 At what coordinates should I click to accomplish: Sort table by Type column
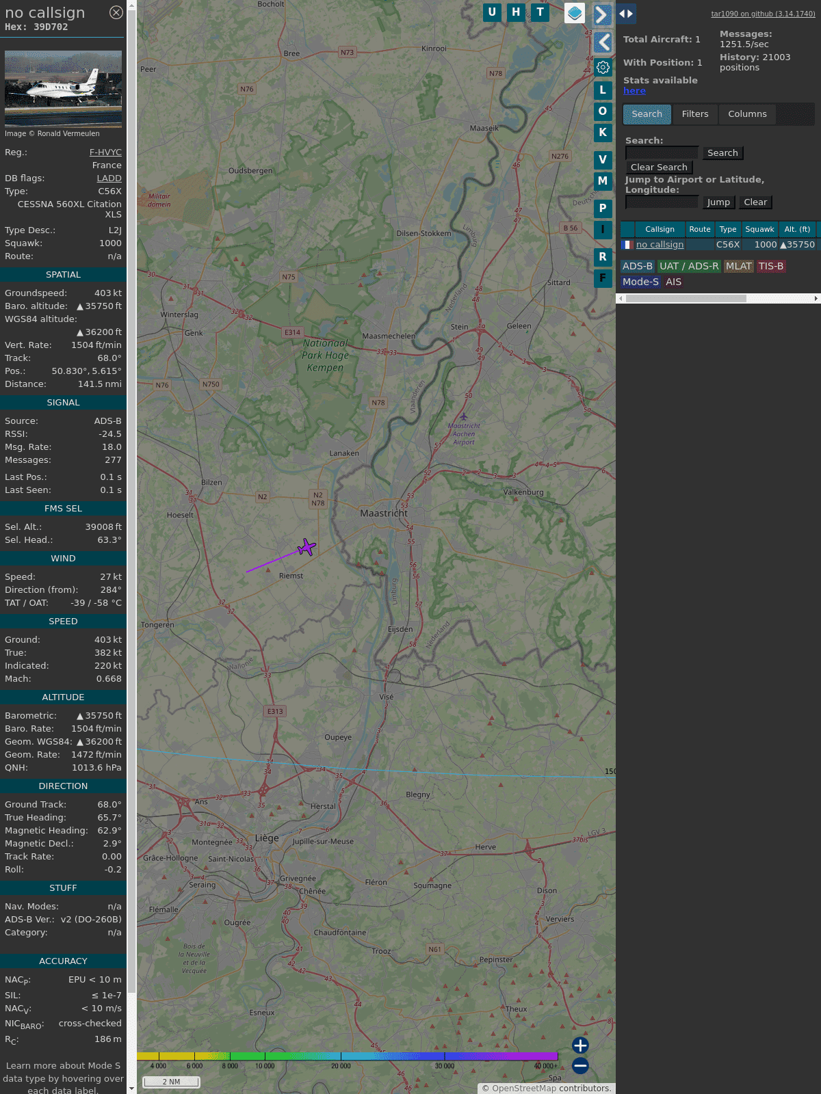click(728, 230)
